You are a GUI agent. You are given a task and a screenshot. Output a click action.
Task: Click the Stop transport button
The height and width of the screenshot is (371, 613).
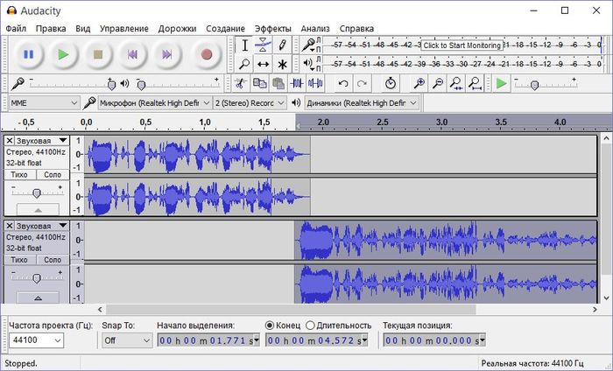tap(98, 54)
